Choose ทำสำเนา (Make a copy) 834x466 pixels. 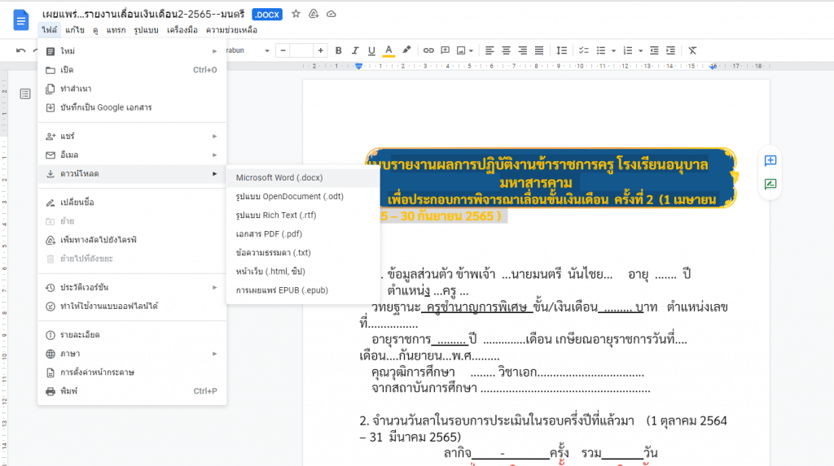[x=132, y=89]
